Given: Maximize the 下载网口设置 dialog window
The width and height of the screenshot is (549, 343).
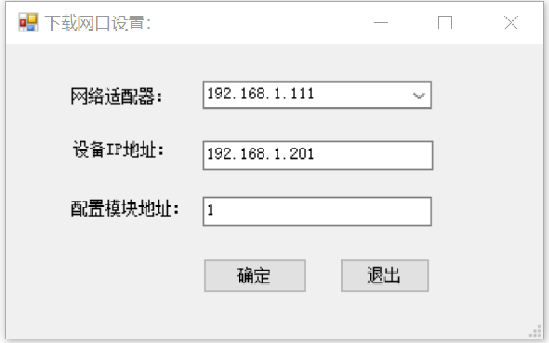Looking at the screenshot, I should point(445,23).
